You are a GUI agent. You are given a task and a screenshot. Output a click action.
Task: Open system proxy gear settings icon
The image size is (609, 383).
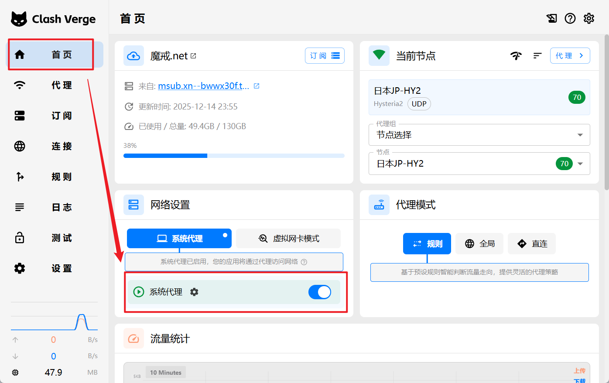click(194, 292)
